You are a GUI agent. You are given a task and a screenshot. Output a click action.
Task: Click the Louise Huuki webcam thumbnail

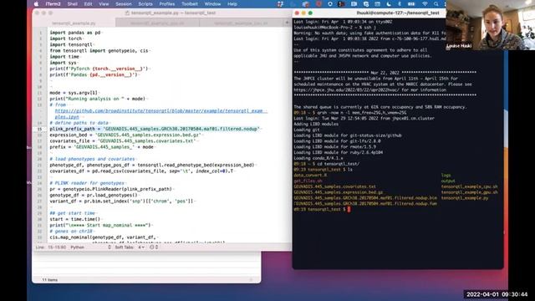pyautogui.click(x=491, y=25)
